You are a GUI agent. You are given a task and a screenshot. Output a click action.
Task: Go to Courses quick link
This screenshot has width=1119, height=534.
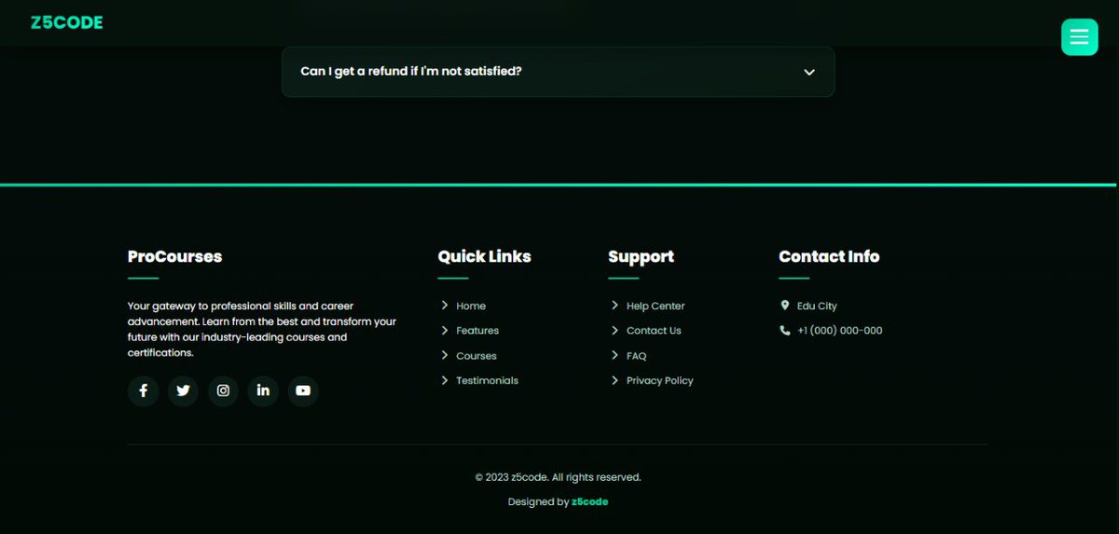(x=477, y=356)
